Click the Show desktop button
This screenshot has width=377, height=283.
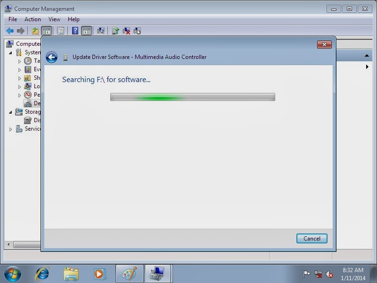click(374, 274)
